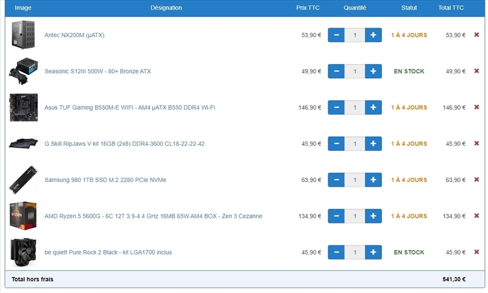Screen dimensions: 488x293
Task: Click the EN STOCK status for Seasonic
Action: 409,71
